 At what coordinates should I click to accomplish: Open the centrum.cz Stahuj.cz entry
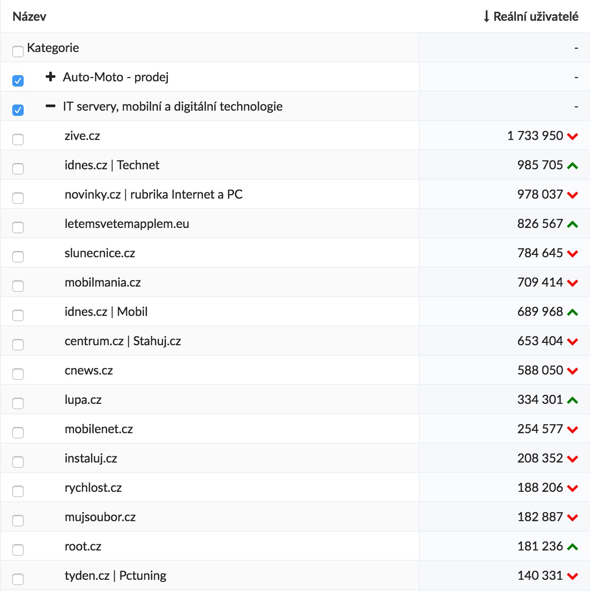click(122, 341)
